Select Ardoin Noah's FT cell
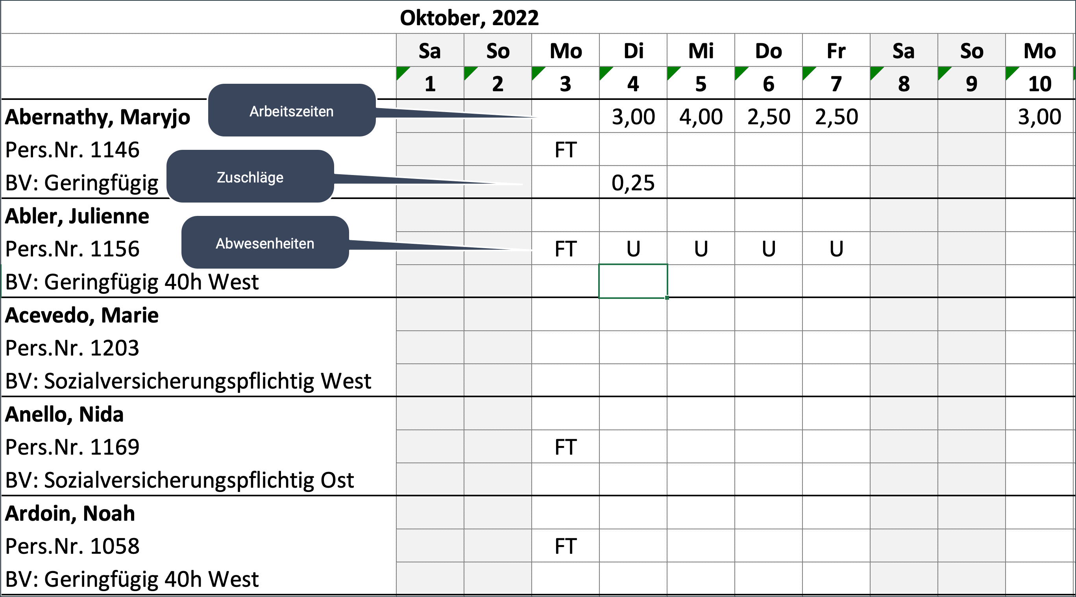Image resolution: width=1076 pixels, height=597 pixels. pyautogui.click(x=565, y=545)
